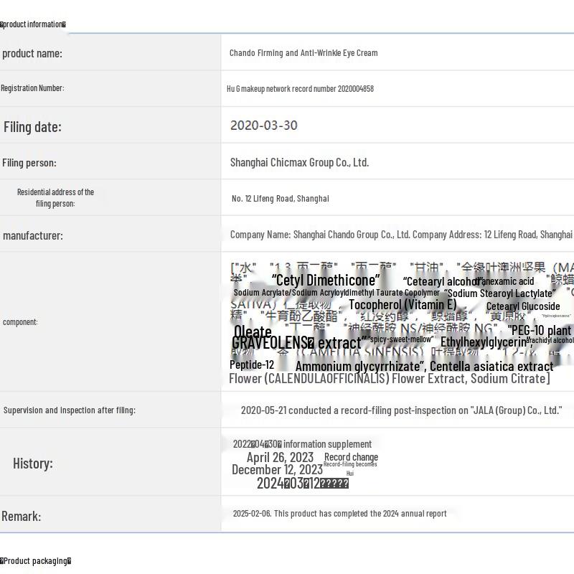Click the "product information" section heading
Screen dimensions: 574x574
[33, 24]
